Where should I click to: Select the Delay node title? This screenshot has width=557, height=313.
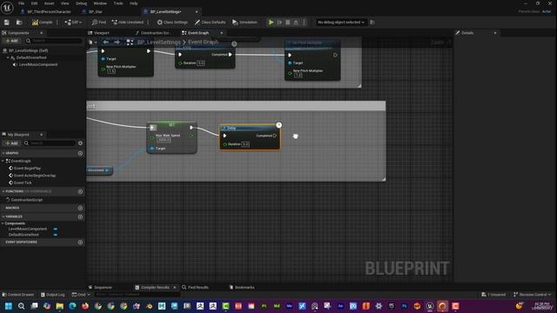click(232, 128)
